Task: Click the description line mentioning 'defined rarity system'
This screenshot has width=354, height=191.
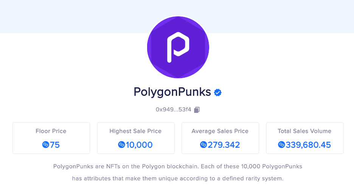Action: [178, 179]
